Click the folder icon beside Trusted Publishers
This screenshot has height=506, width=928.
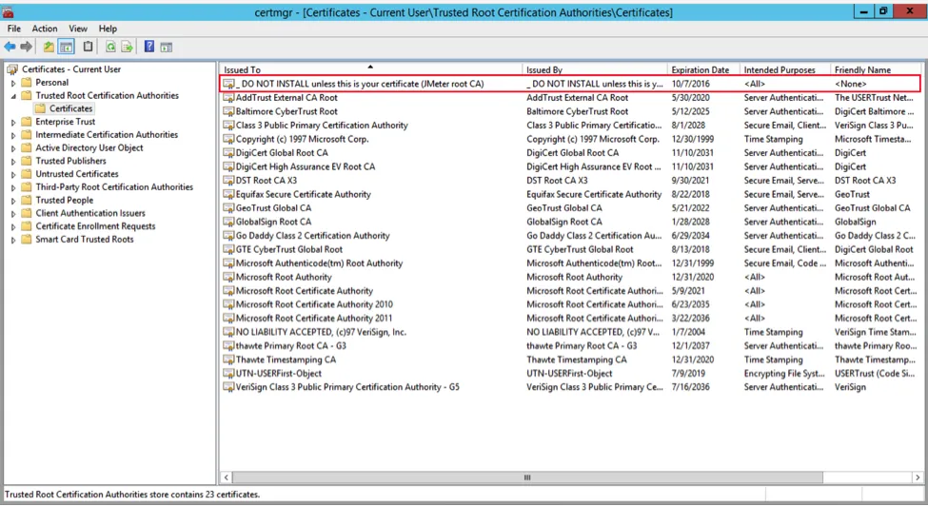pyautogui.click(x=26, y=161)
